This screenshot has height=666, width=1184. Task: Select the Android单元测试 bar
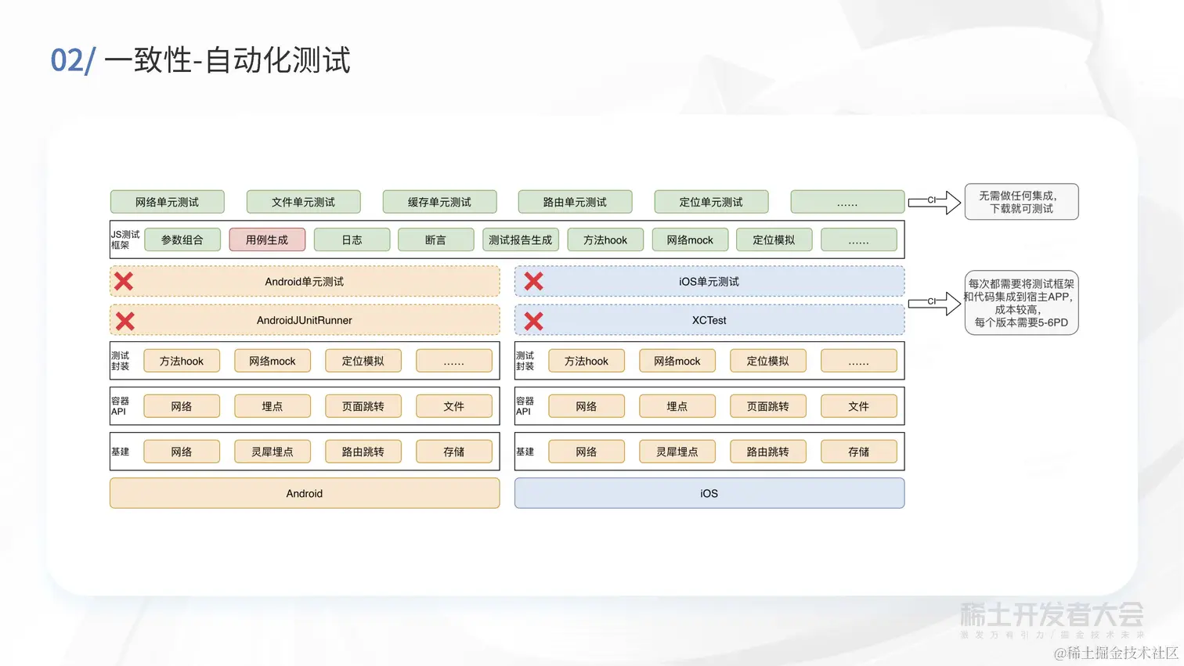pos(305,282)
